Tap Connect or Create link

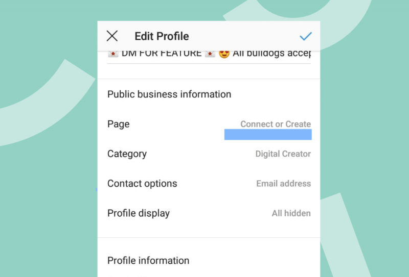point(276,124)
